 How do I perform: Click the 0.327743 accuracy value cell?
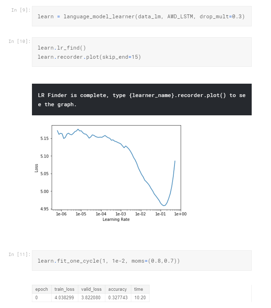point(118,298)
